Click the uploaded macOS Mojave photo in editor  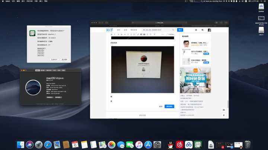(143, 70)
